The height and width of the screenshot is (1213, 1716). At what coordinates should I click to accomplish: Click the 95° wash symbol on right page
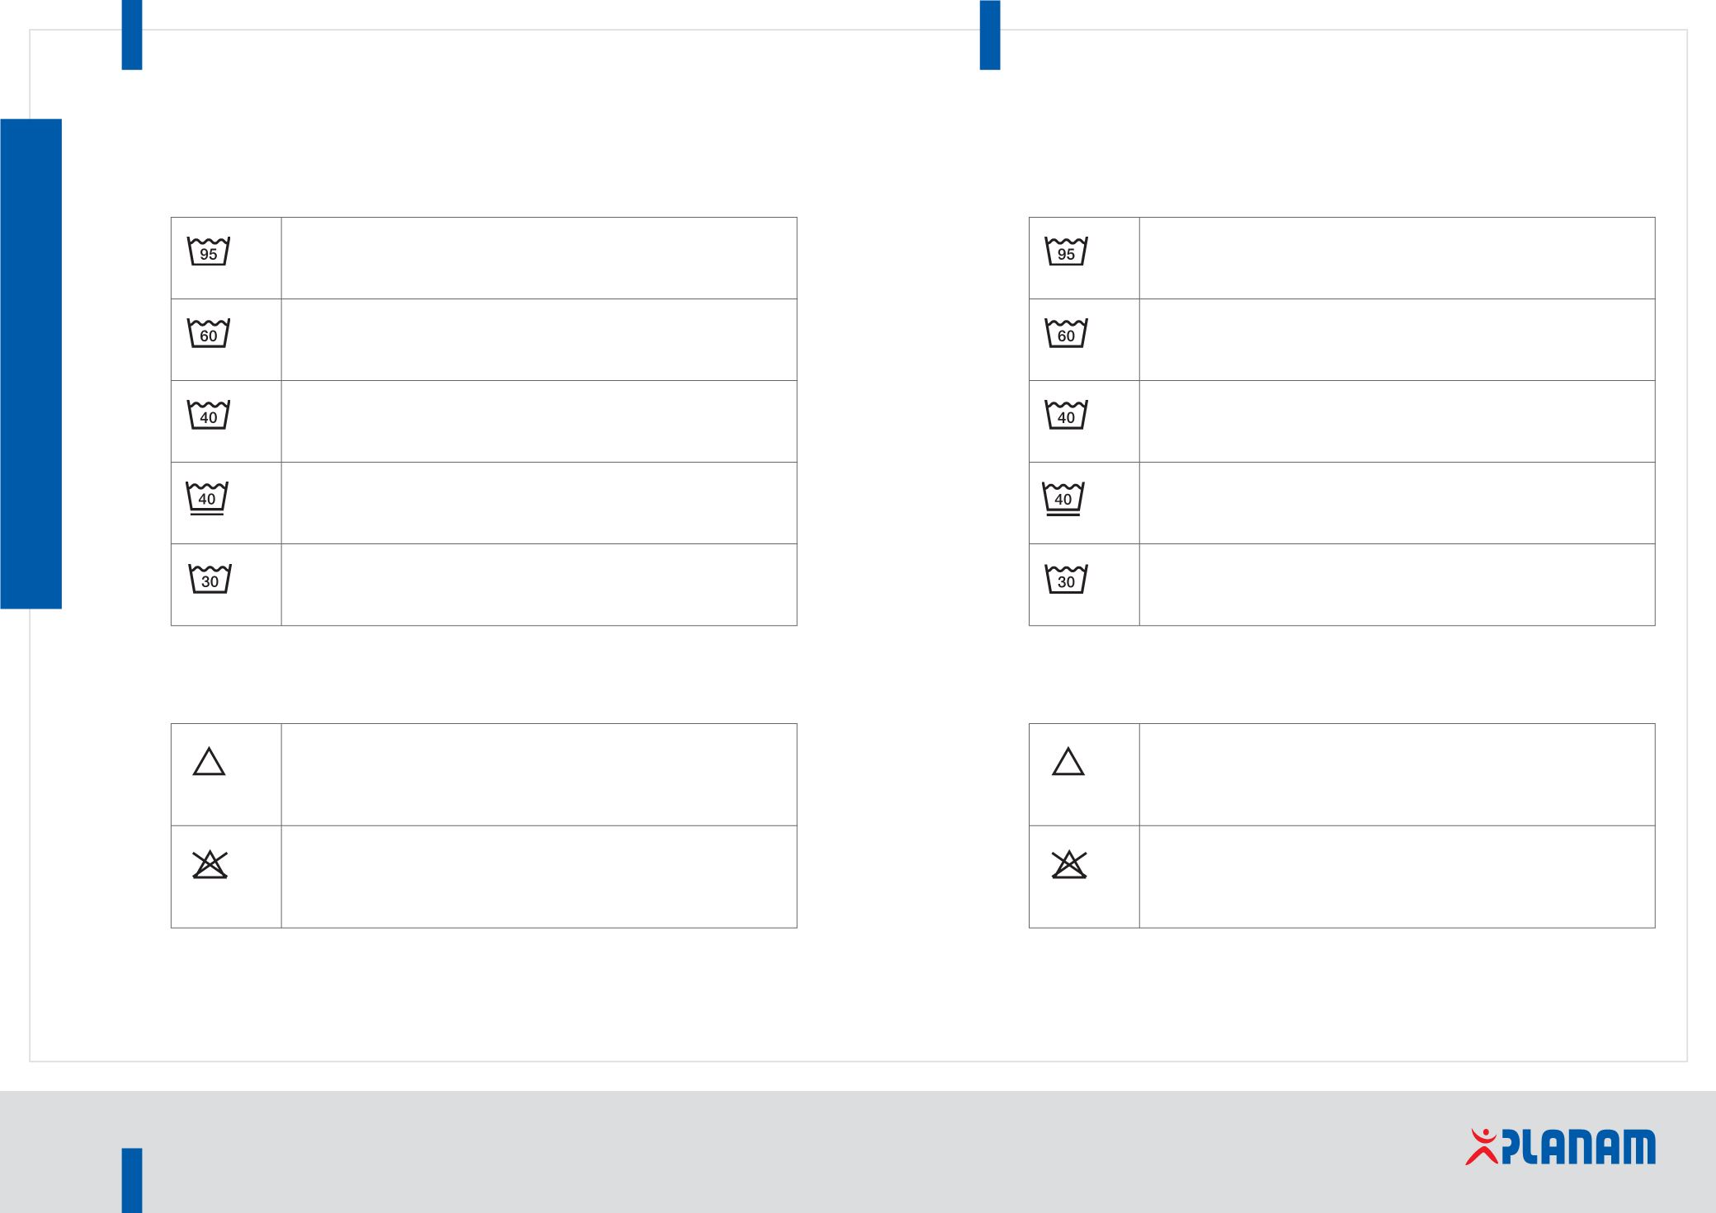(1066, 252)
